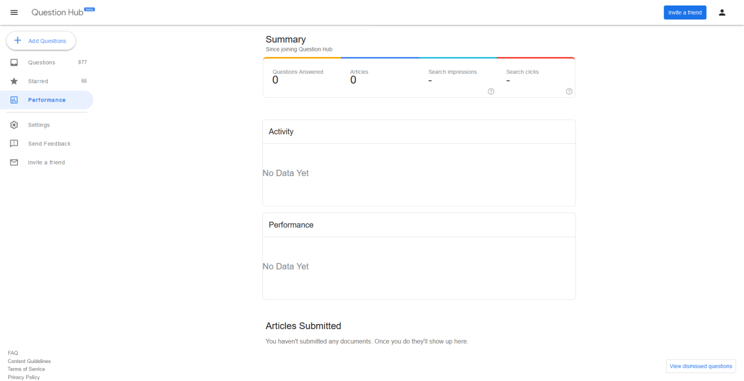The width and height of the screenshot is (744, 381).
Task: Show help for Search impressions
Action: point(491,91)
